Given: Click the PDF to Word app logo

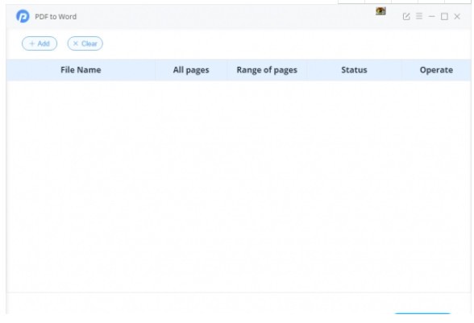Looking at the screenshot, I should point(23,16).
